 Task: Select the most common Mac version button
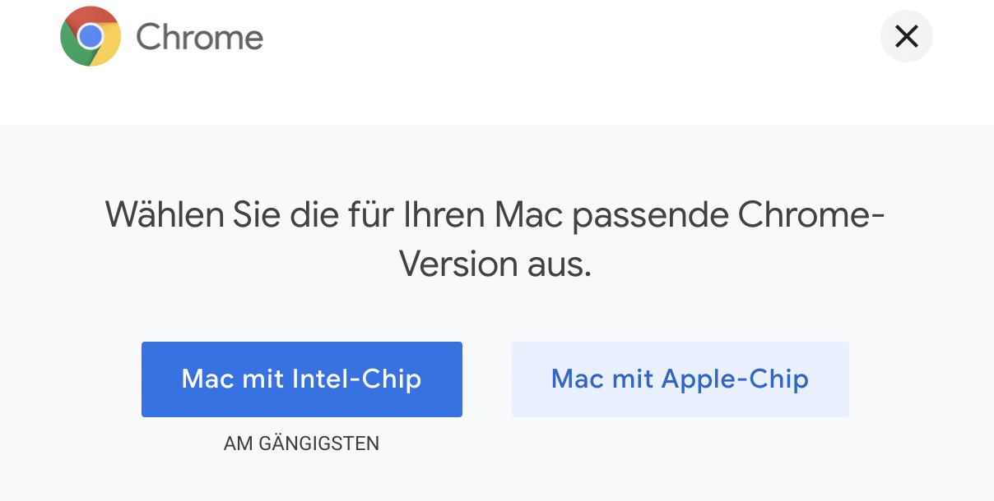[301, 379]
